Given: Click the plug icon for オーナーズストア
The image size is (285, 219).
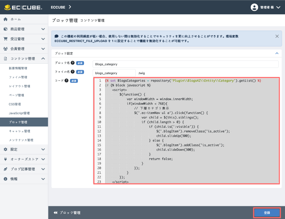Looking at the screenshot, I should pos(5,159).
